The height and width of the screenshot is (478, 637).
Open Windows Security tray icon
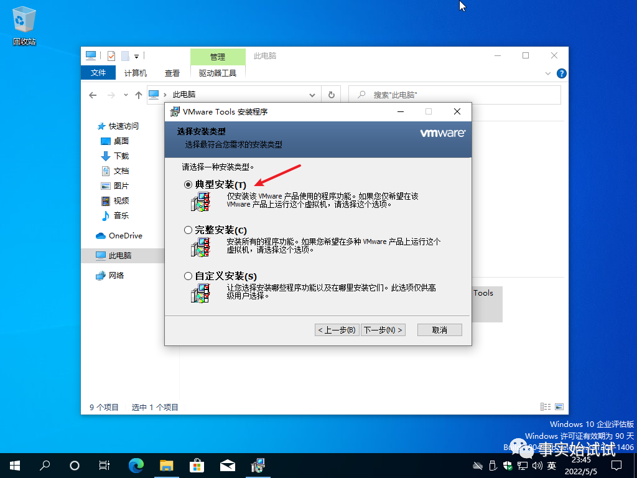point(508,466)
